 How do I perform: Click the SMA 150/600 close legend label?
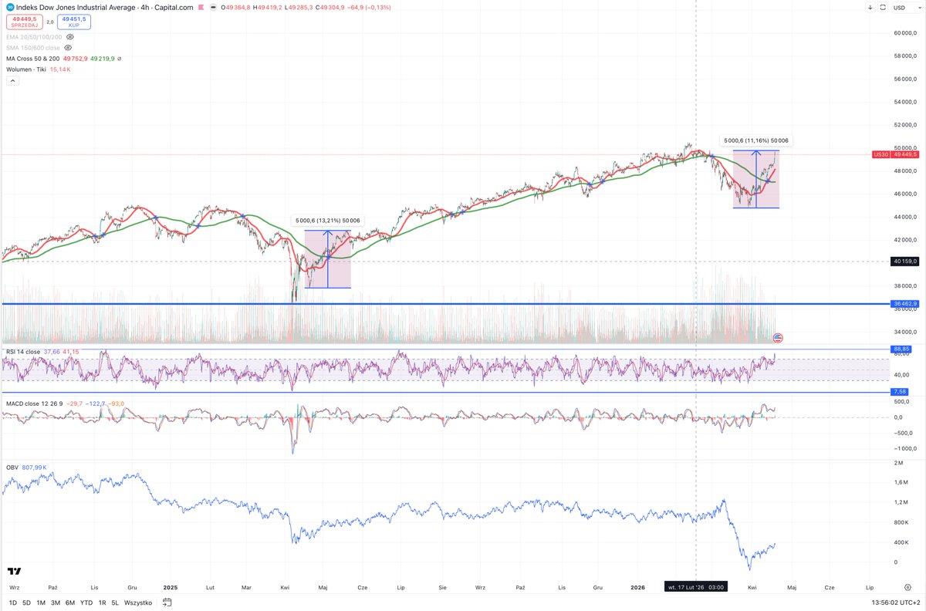coord(33,47)
